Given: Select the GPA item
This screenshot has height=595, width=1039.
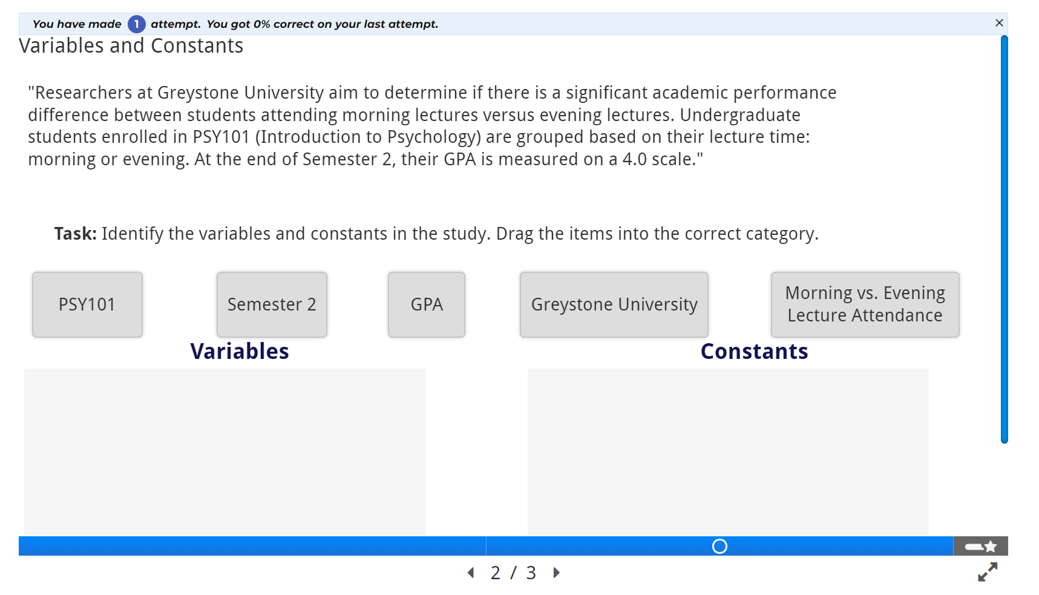Looking at the screenshot, I should tap(427, 304).
